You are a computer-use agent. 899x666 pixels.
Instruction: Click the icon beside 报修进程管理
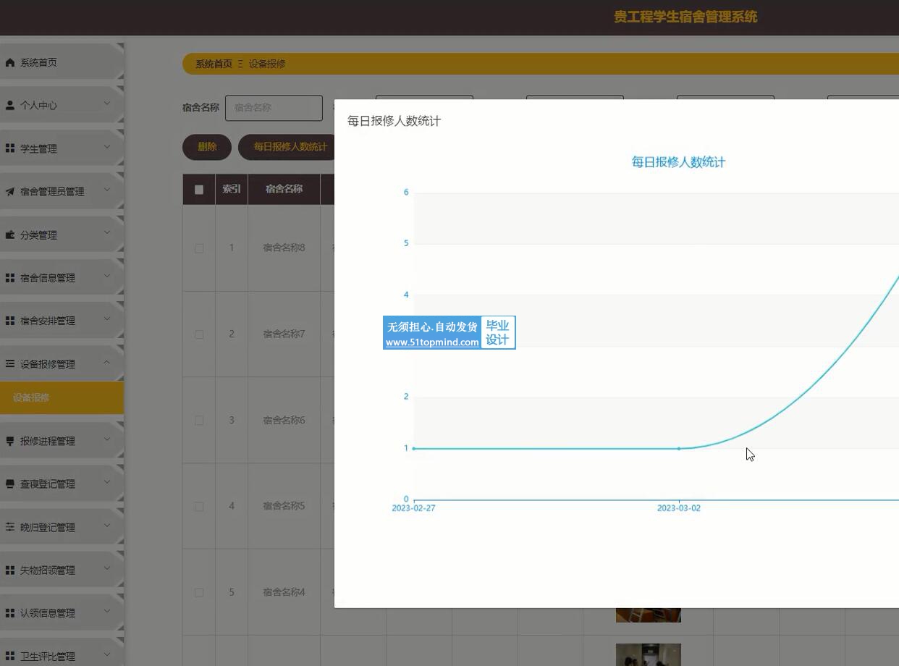pos(10,441)
